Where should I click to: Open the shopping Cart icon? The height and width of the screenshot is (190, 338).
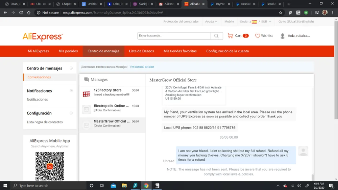point(230,36)
